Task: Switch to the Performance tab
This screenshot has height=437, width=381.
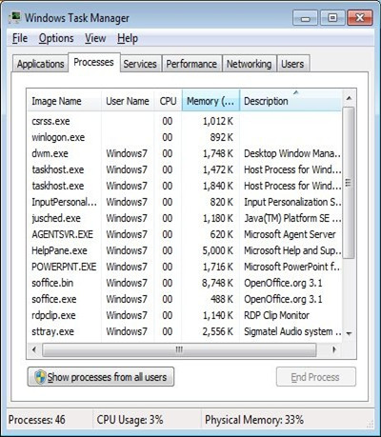Action: pyautogui.click(x=191, y=64)
